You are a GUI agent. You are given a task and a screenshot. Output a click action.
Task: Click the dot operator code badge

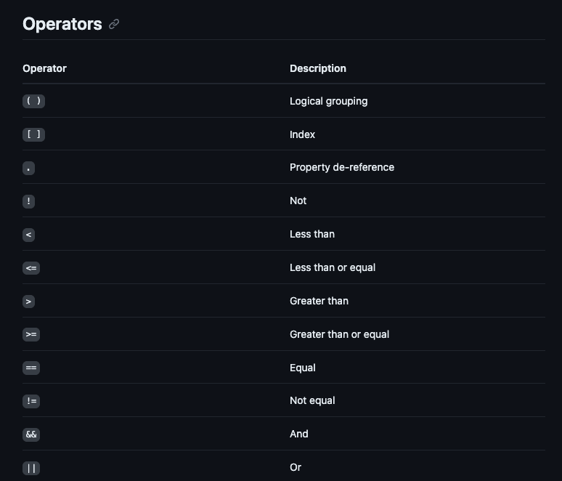click(x=28, y=168)
